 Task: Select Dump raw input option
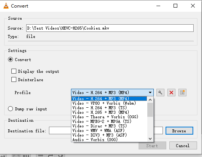point(10,109)
